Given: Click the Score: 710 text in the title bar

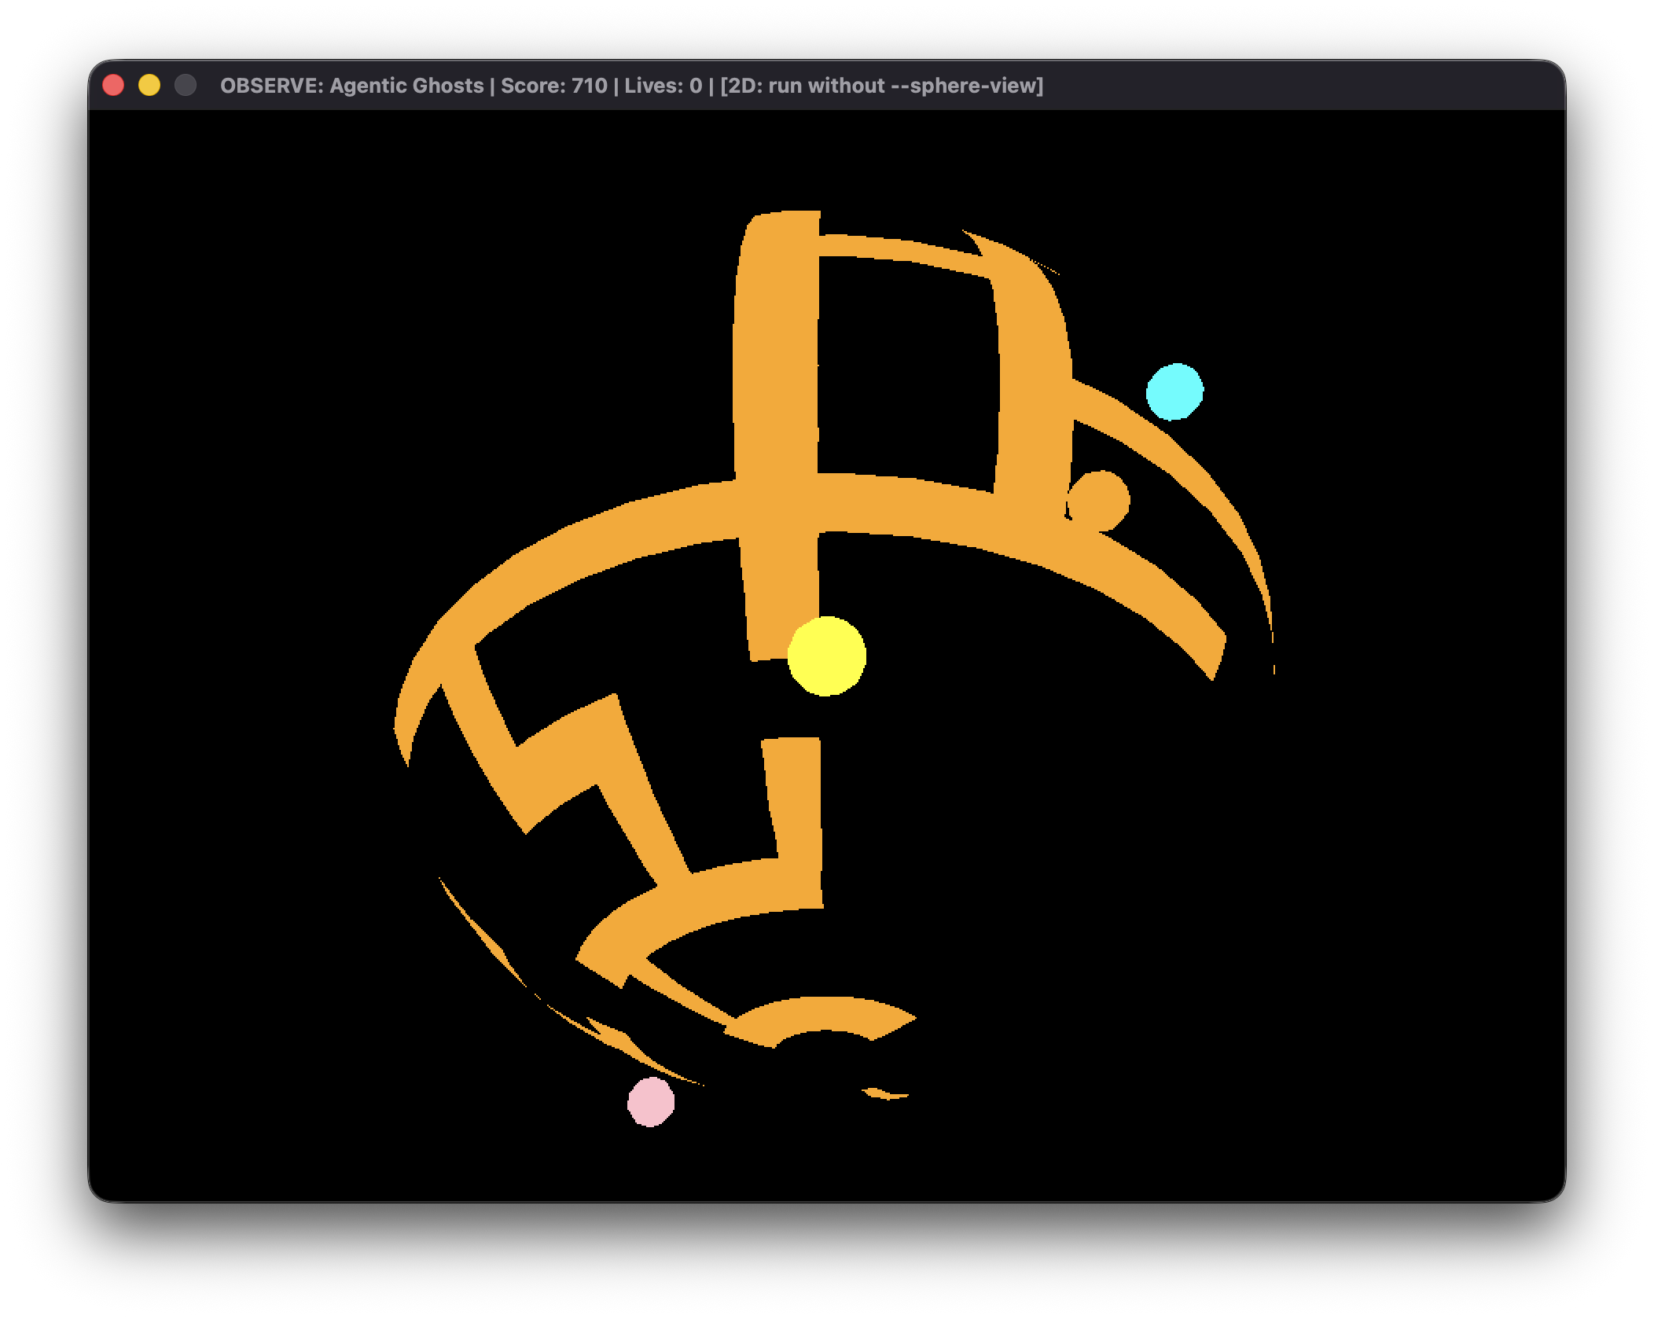Looking at the screenshot, I should point(553,86).
